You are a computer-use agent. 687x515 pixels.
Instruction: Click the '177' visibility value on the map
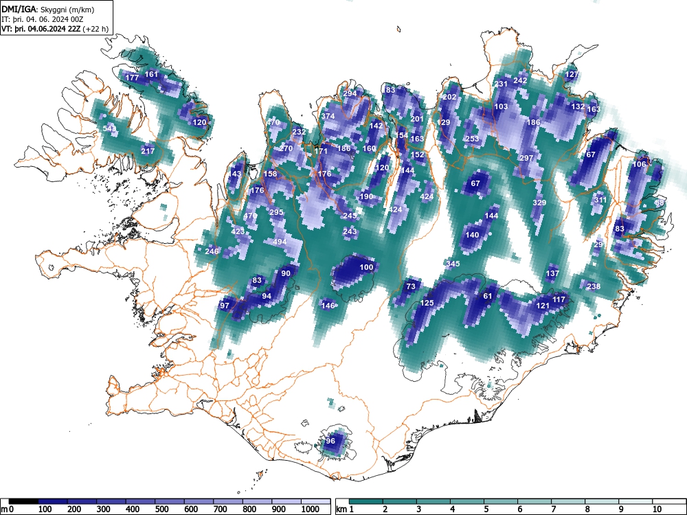[x=132, y=78]
